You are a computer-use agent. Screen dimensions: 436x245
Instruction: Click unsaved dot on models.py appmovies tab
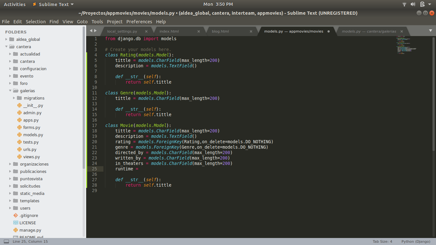pyautogui.click(x=328, y=31)
